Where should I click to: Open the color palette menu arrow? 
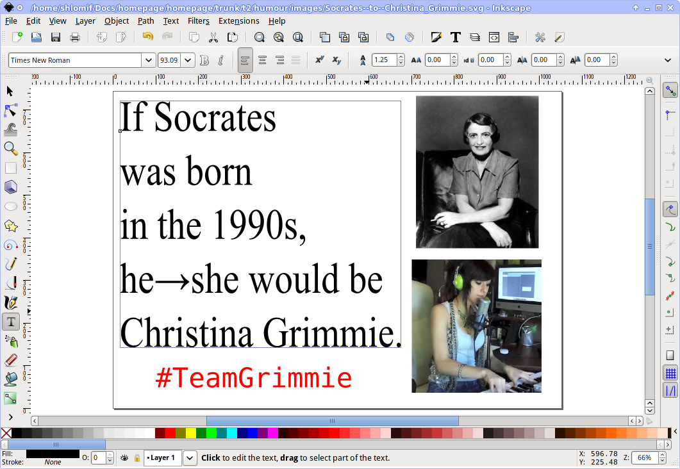[676, 432]
